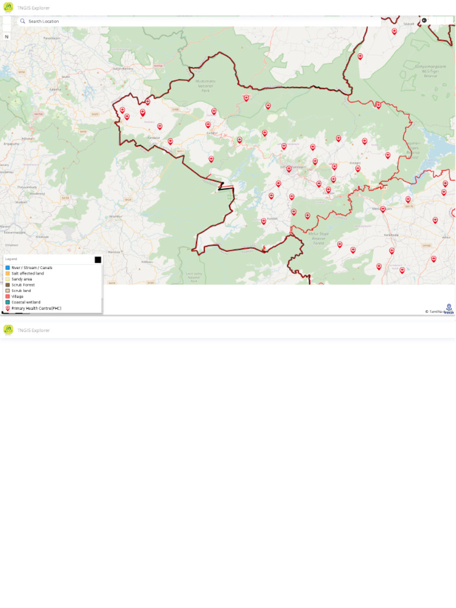Close the Legend panel with the black square
The height and width of the screenshot is (608, 456).
click(x=98, y=260)
